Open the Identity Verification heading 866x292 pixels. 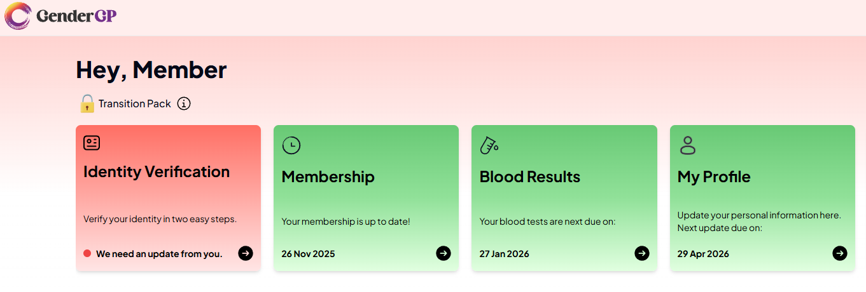(x=157, y=172)
